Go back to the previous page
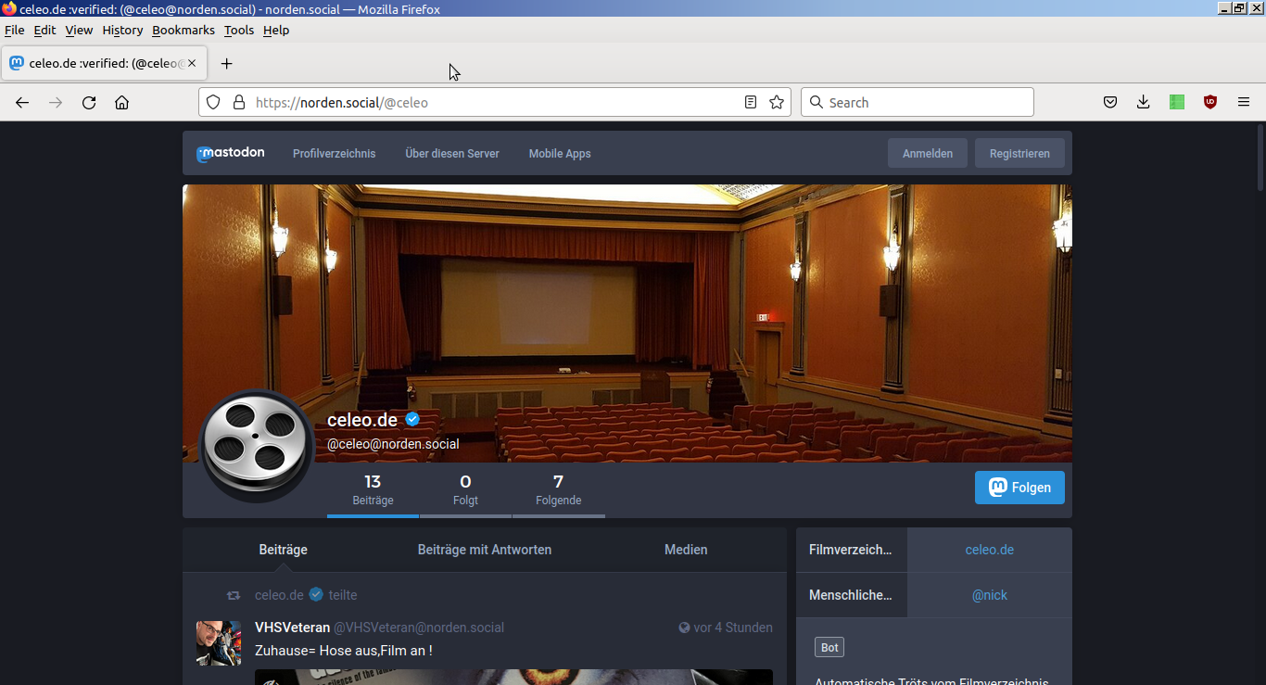Image resolution: width=1266 pixels, height=685 pixels. [22, 103]
